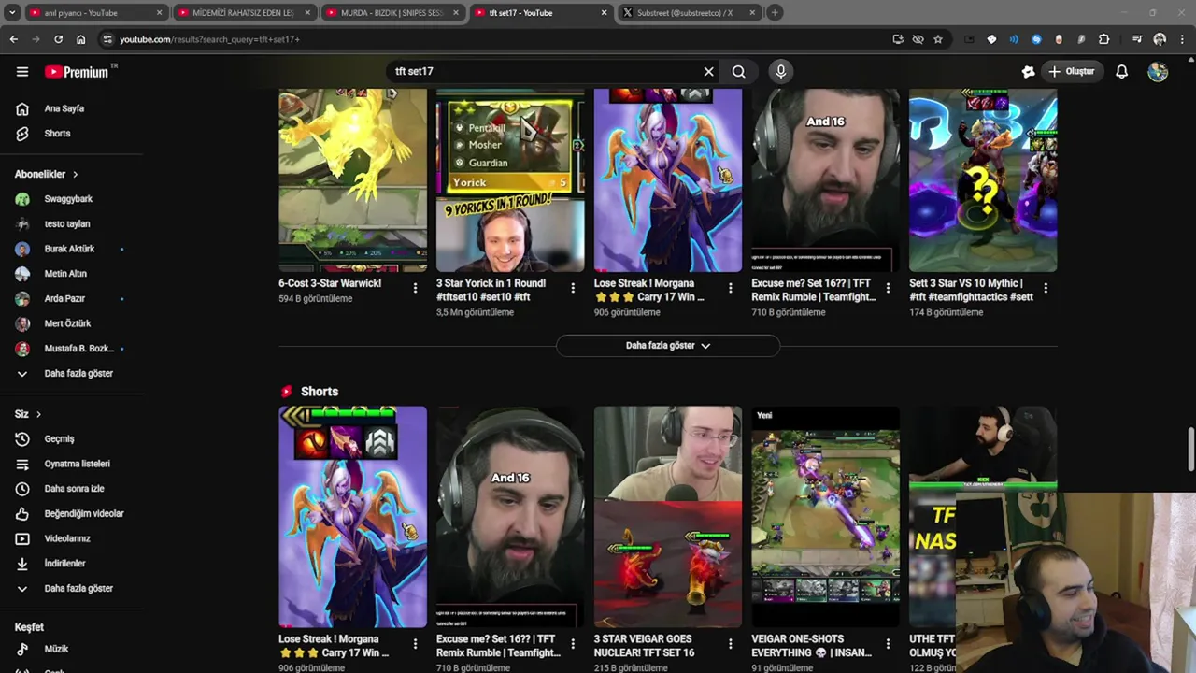Open a new browser tab
The width and height of the screenshot is (1196, 673).
(775, 13)
